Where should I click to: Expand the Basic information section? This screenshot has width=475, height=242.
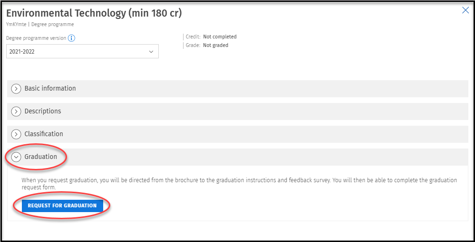(50, 88)
